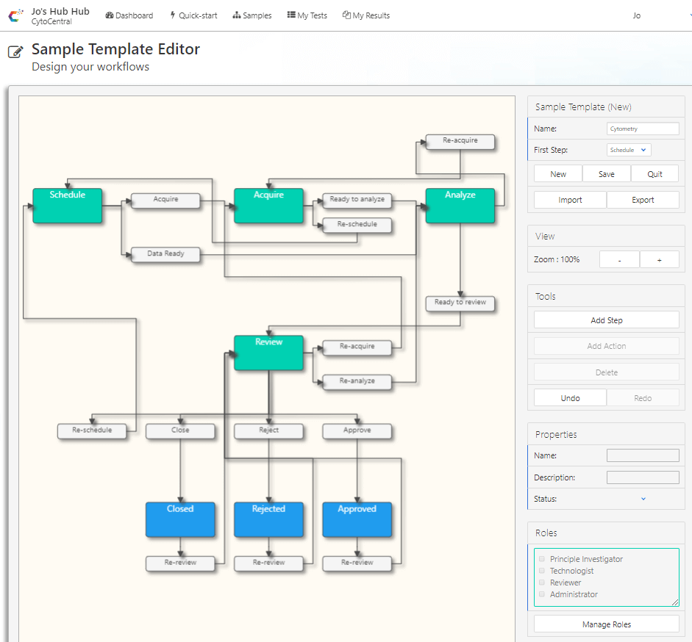This screenshot has height=642, width=692.
Task: Click the Export button
Action: pyautogui.click(x=643, y=200)
